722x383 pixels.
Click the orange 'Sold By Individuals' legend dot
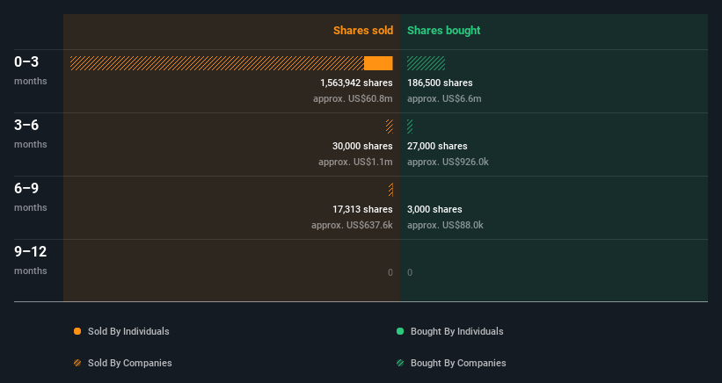77,331
